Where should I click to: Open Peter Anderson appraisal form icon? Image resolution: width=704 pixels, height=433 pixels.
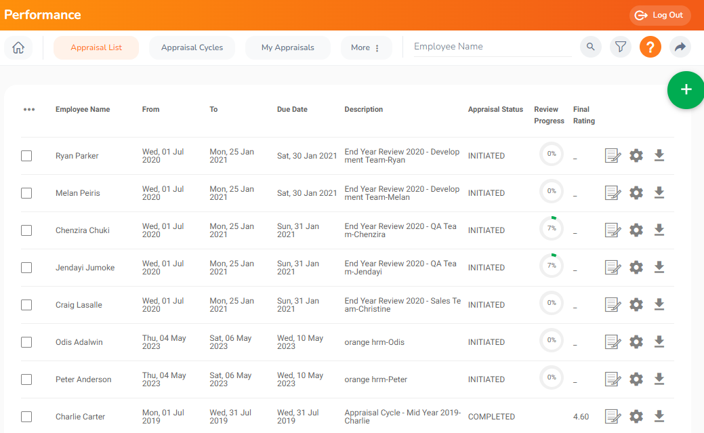[613, 379]
